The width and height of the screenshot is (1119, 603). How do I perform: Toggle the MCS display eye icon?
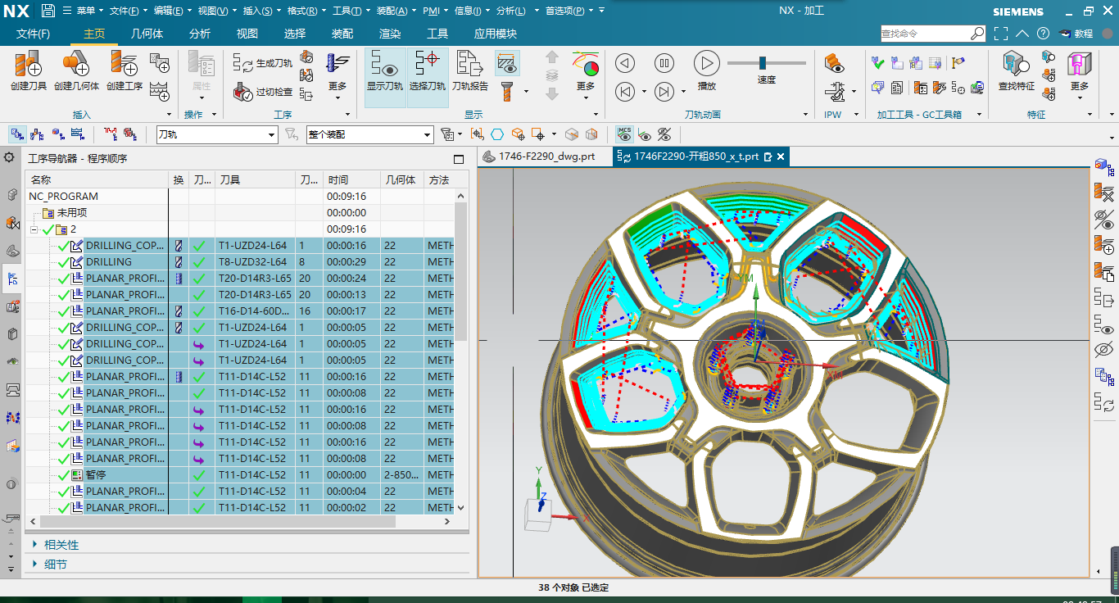tap(625, 134)
